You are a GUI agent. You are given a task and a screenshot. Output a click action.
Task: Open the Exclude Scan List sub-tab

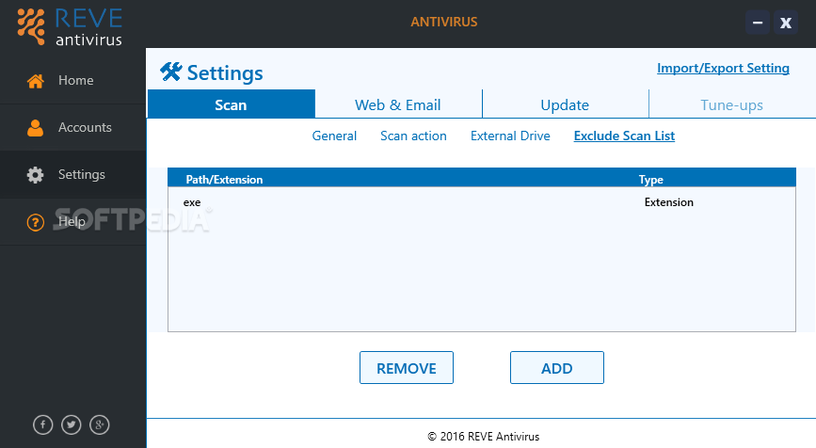pos(624,136)
